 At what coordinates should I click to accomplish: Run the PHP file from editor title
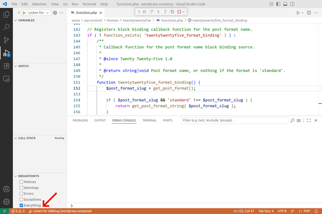298,13
